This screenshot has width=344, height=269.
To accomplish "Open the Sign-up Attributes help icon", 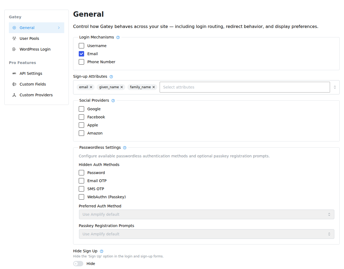I will [x=111, y=77].
